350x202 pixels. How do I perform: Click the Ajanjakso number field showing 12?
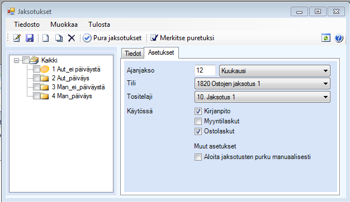coord(205,70)
